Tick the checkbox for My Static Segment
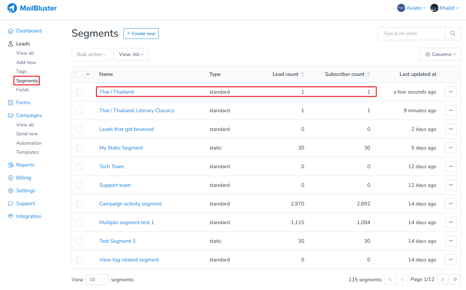Image resolution: width=466 pixels, height=290 pixels. (79, 148)
